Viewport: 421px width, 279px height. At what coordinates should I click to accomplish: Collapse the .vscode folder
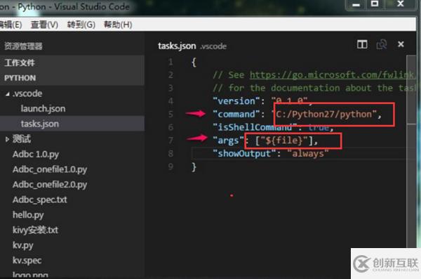point(8,94)
